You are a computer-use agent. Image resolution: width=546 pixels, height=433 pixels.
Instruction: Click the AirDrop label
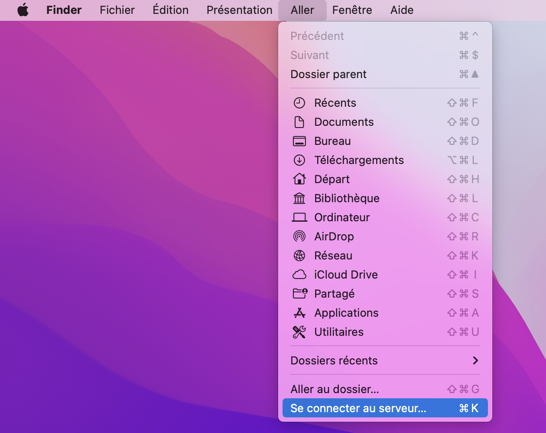pyautogui.click(x=334, y=236)
